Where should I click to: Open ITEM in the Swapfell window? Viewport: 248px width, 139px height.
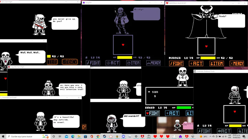pos(133,63)
